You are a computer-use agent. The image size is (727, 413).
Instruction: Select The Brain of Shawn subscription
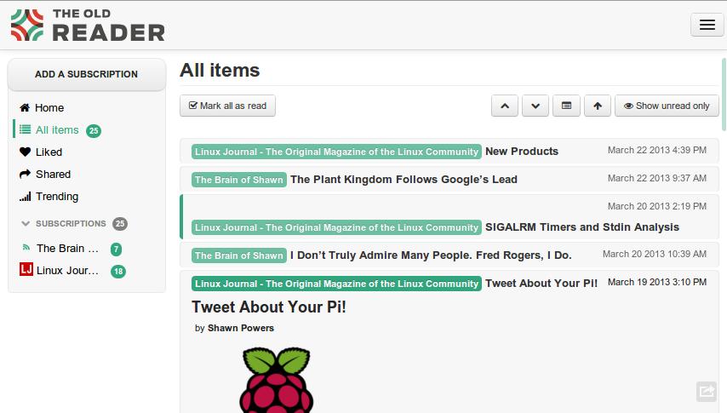coord(67,249)
